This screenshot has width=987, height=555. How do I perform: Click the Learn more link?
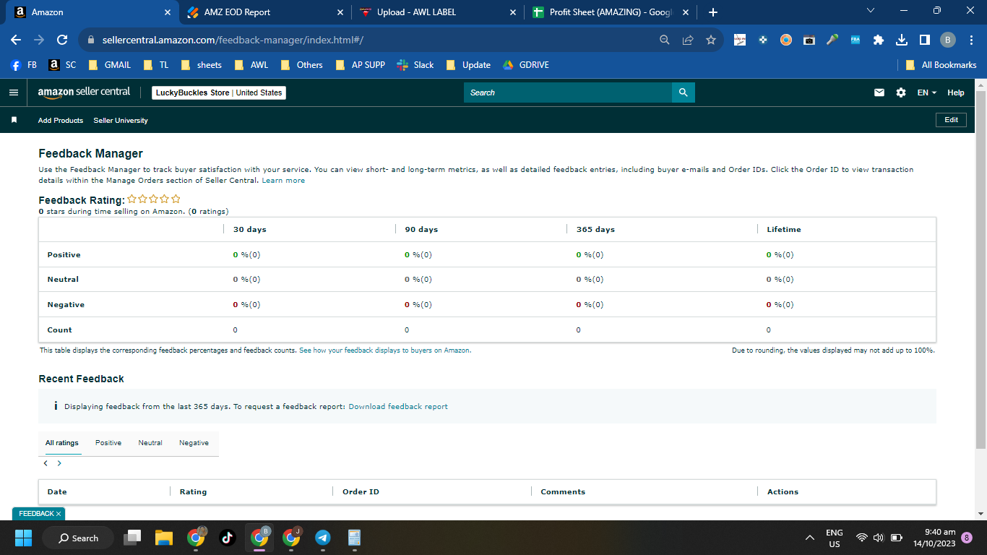[283, 180]
